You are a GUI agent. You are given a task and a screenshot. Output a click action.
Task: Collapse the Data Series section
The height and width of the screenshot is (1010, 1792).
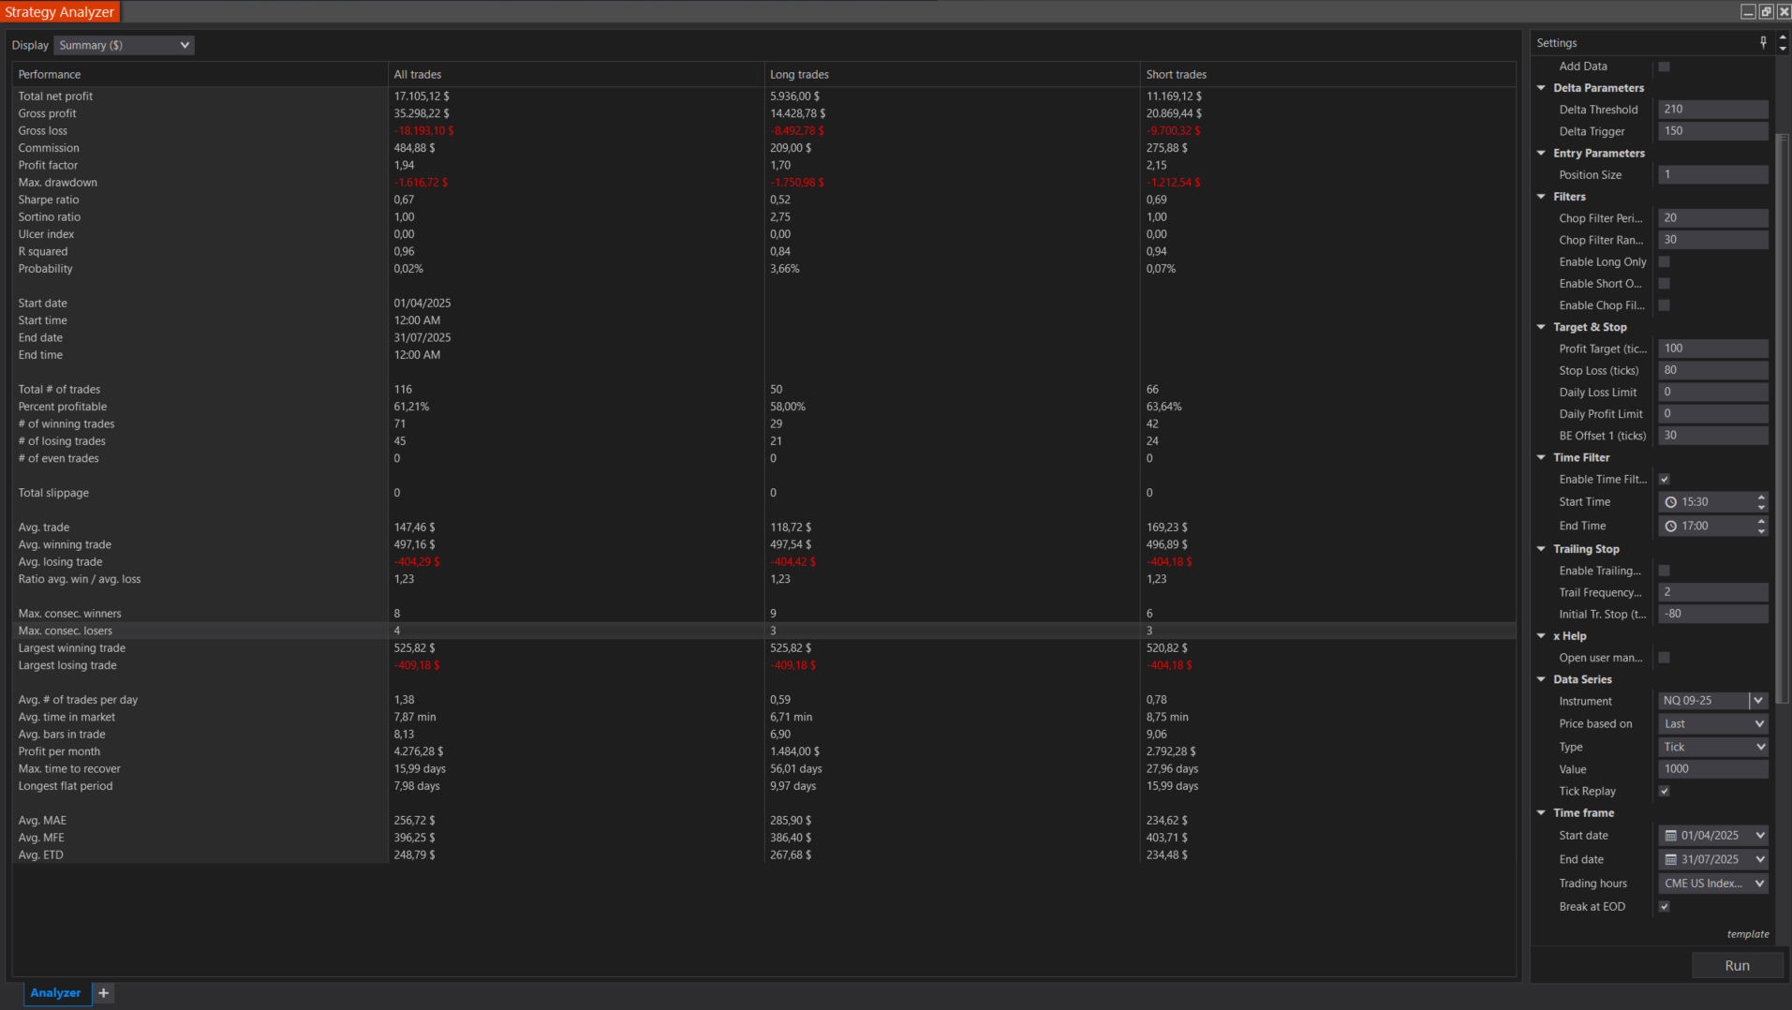[x=1541, y=679]
